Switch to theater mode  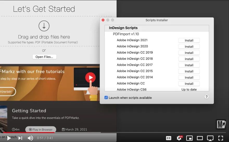click(x=200, y=138)
